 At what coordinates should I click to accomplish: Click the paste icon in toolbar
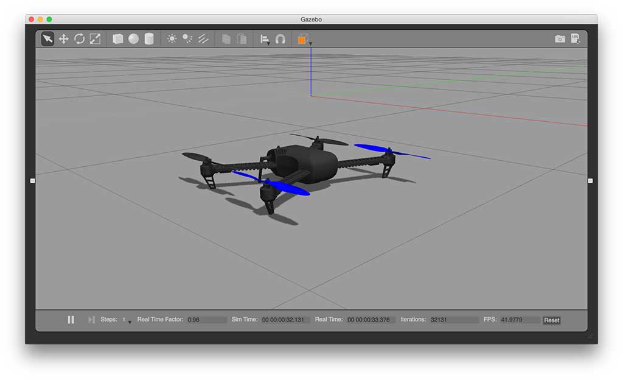(242, 39)
